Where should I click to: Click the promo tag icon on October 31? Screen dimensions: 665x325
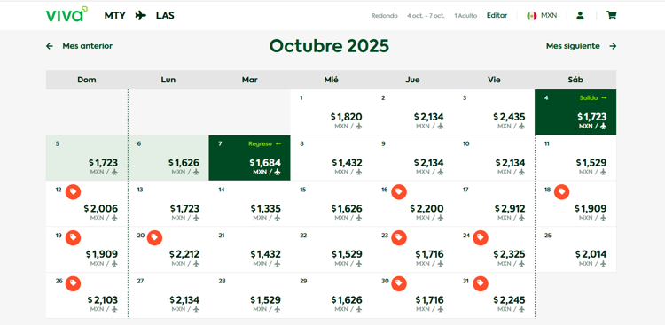point(480,283)
